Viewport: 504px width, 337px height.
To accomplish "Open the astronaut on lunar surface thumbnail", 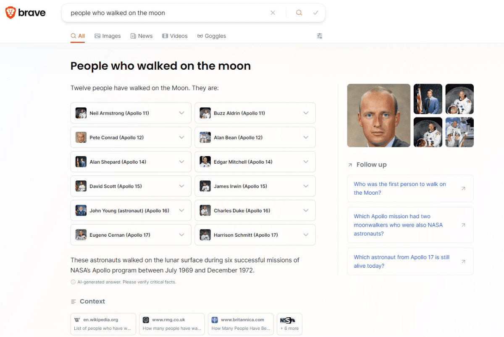I will pyautogui.click(x=459, y=132).
